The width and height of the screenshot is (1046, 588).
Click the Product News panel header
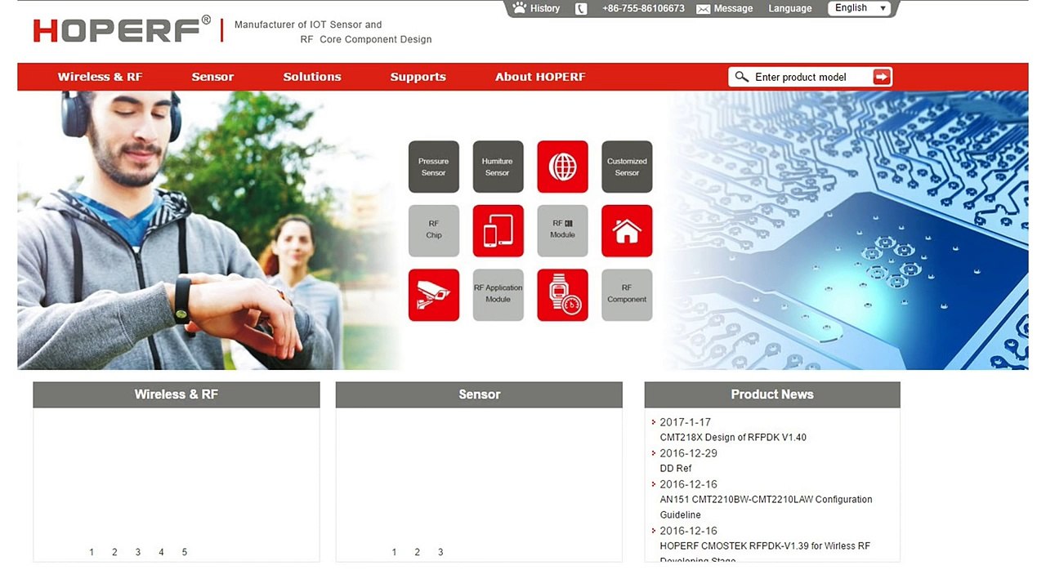772,394
